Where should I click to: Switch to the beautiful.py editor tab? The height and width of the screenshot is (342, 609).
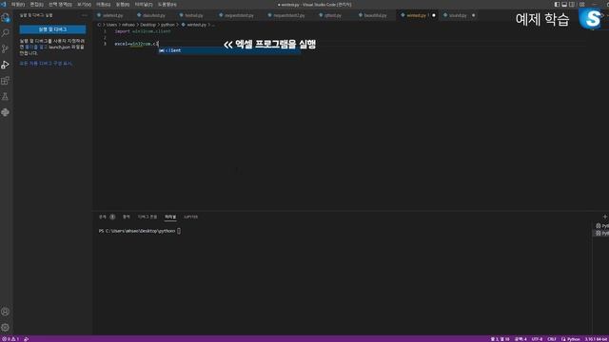point(375,15)
